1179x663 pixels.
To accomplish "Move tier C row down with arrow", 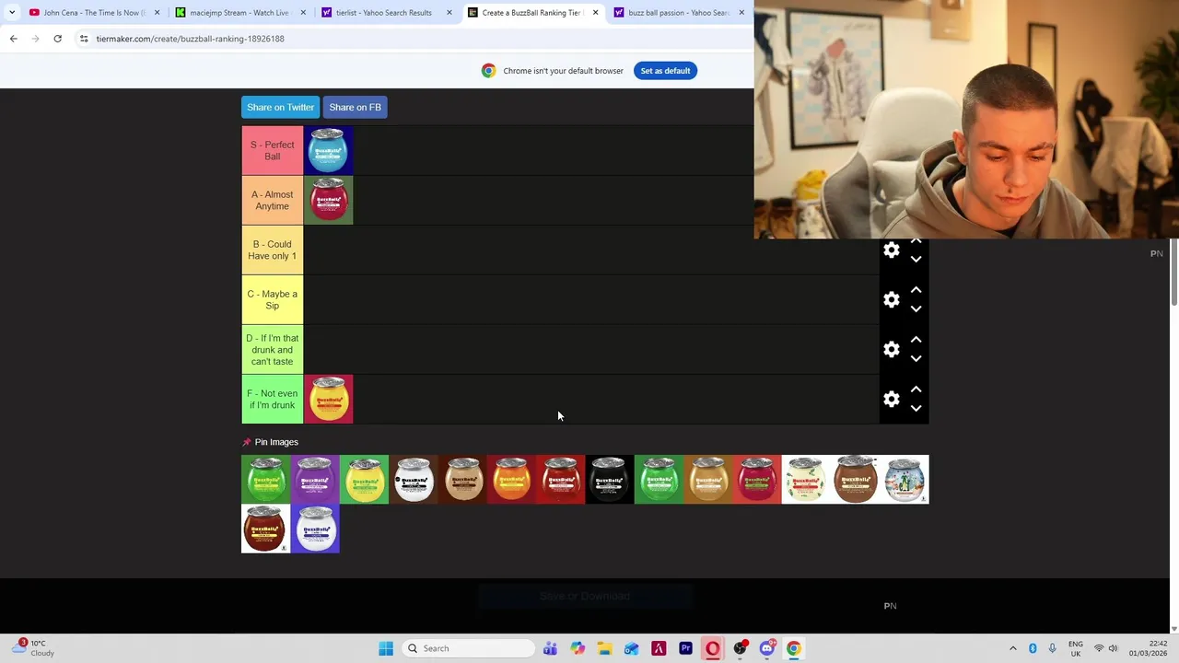I will pyautogui.click(x=916, y=309).
